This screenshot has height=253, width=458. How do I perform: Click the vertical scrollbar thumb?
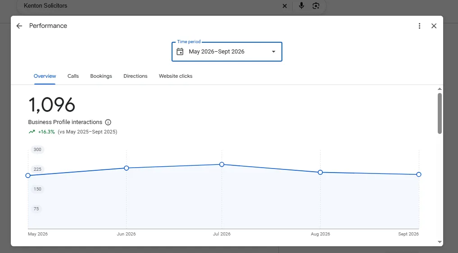[x=440, y=113]
